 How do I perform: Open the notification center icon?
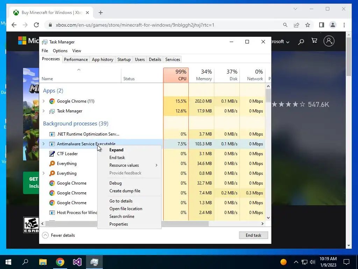[346, 262]
